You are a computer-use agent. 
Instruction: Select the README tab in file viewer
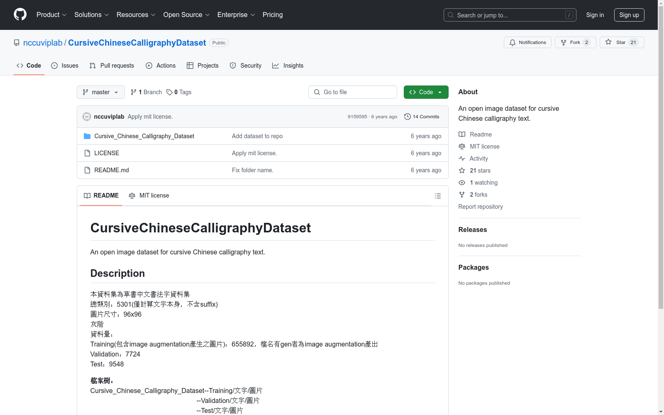pos(101,195)
